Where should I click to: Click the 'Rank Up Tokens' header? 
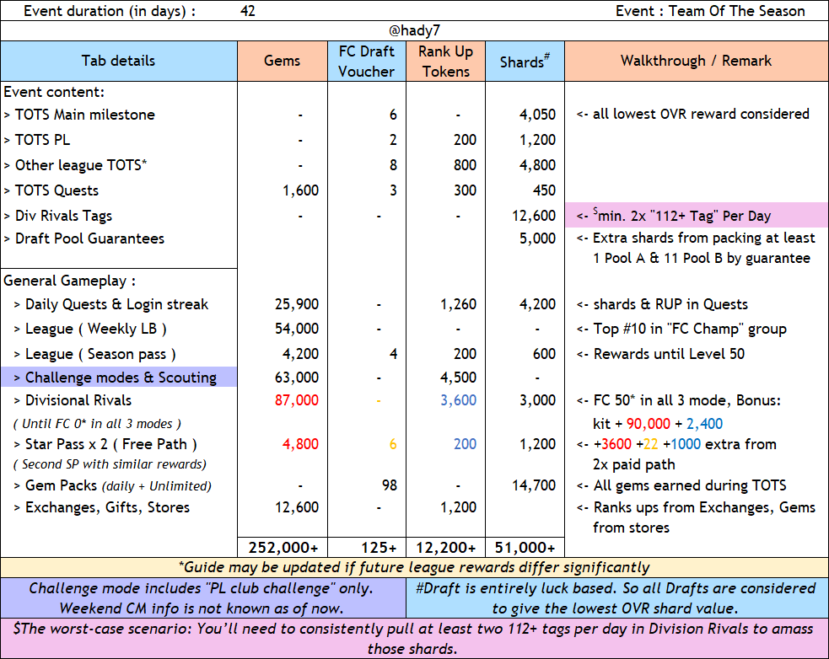click(445, 61)
